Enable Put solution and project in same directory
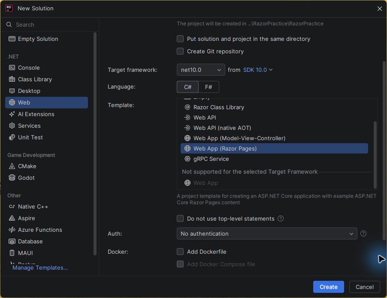 click(180, 39)
